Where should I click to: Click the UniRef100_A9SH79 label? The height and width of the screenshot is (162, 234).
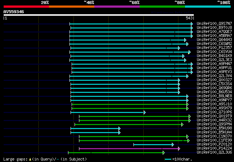[214, 108]
